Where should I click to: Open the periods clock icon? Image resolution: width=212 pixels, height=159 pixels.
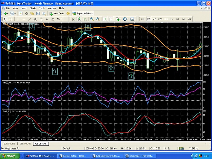coord(125,19)
